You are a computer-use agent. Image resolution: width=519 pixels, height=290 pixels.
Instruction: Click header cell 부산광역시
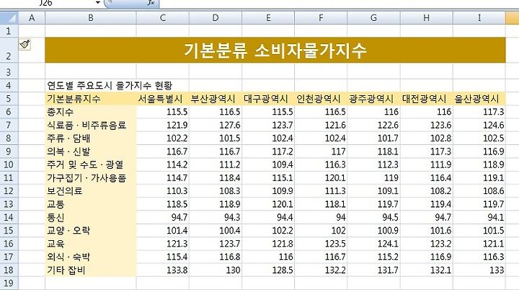[x=216, y=98]
